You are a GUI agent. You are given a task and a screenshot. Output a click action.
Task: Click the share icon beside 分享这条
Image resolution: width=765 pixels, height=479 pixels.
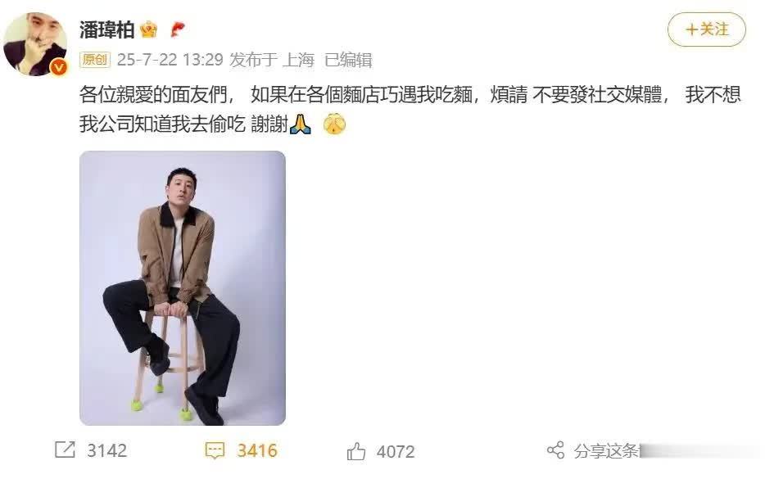[555, 450]
